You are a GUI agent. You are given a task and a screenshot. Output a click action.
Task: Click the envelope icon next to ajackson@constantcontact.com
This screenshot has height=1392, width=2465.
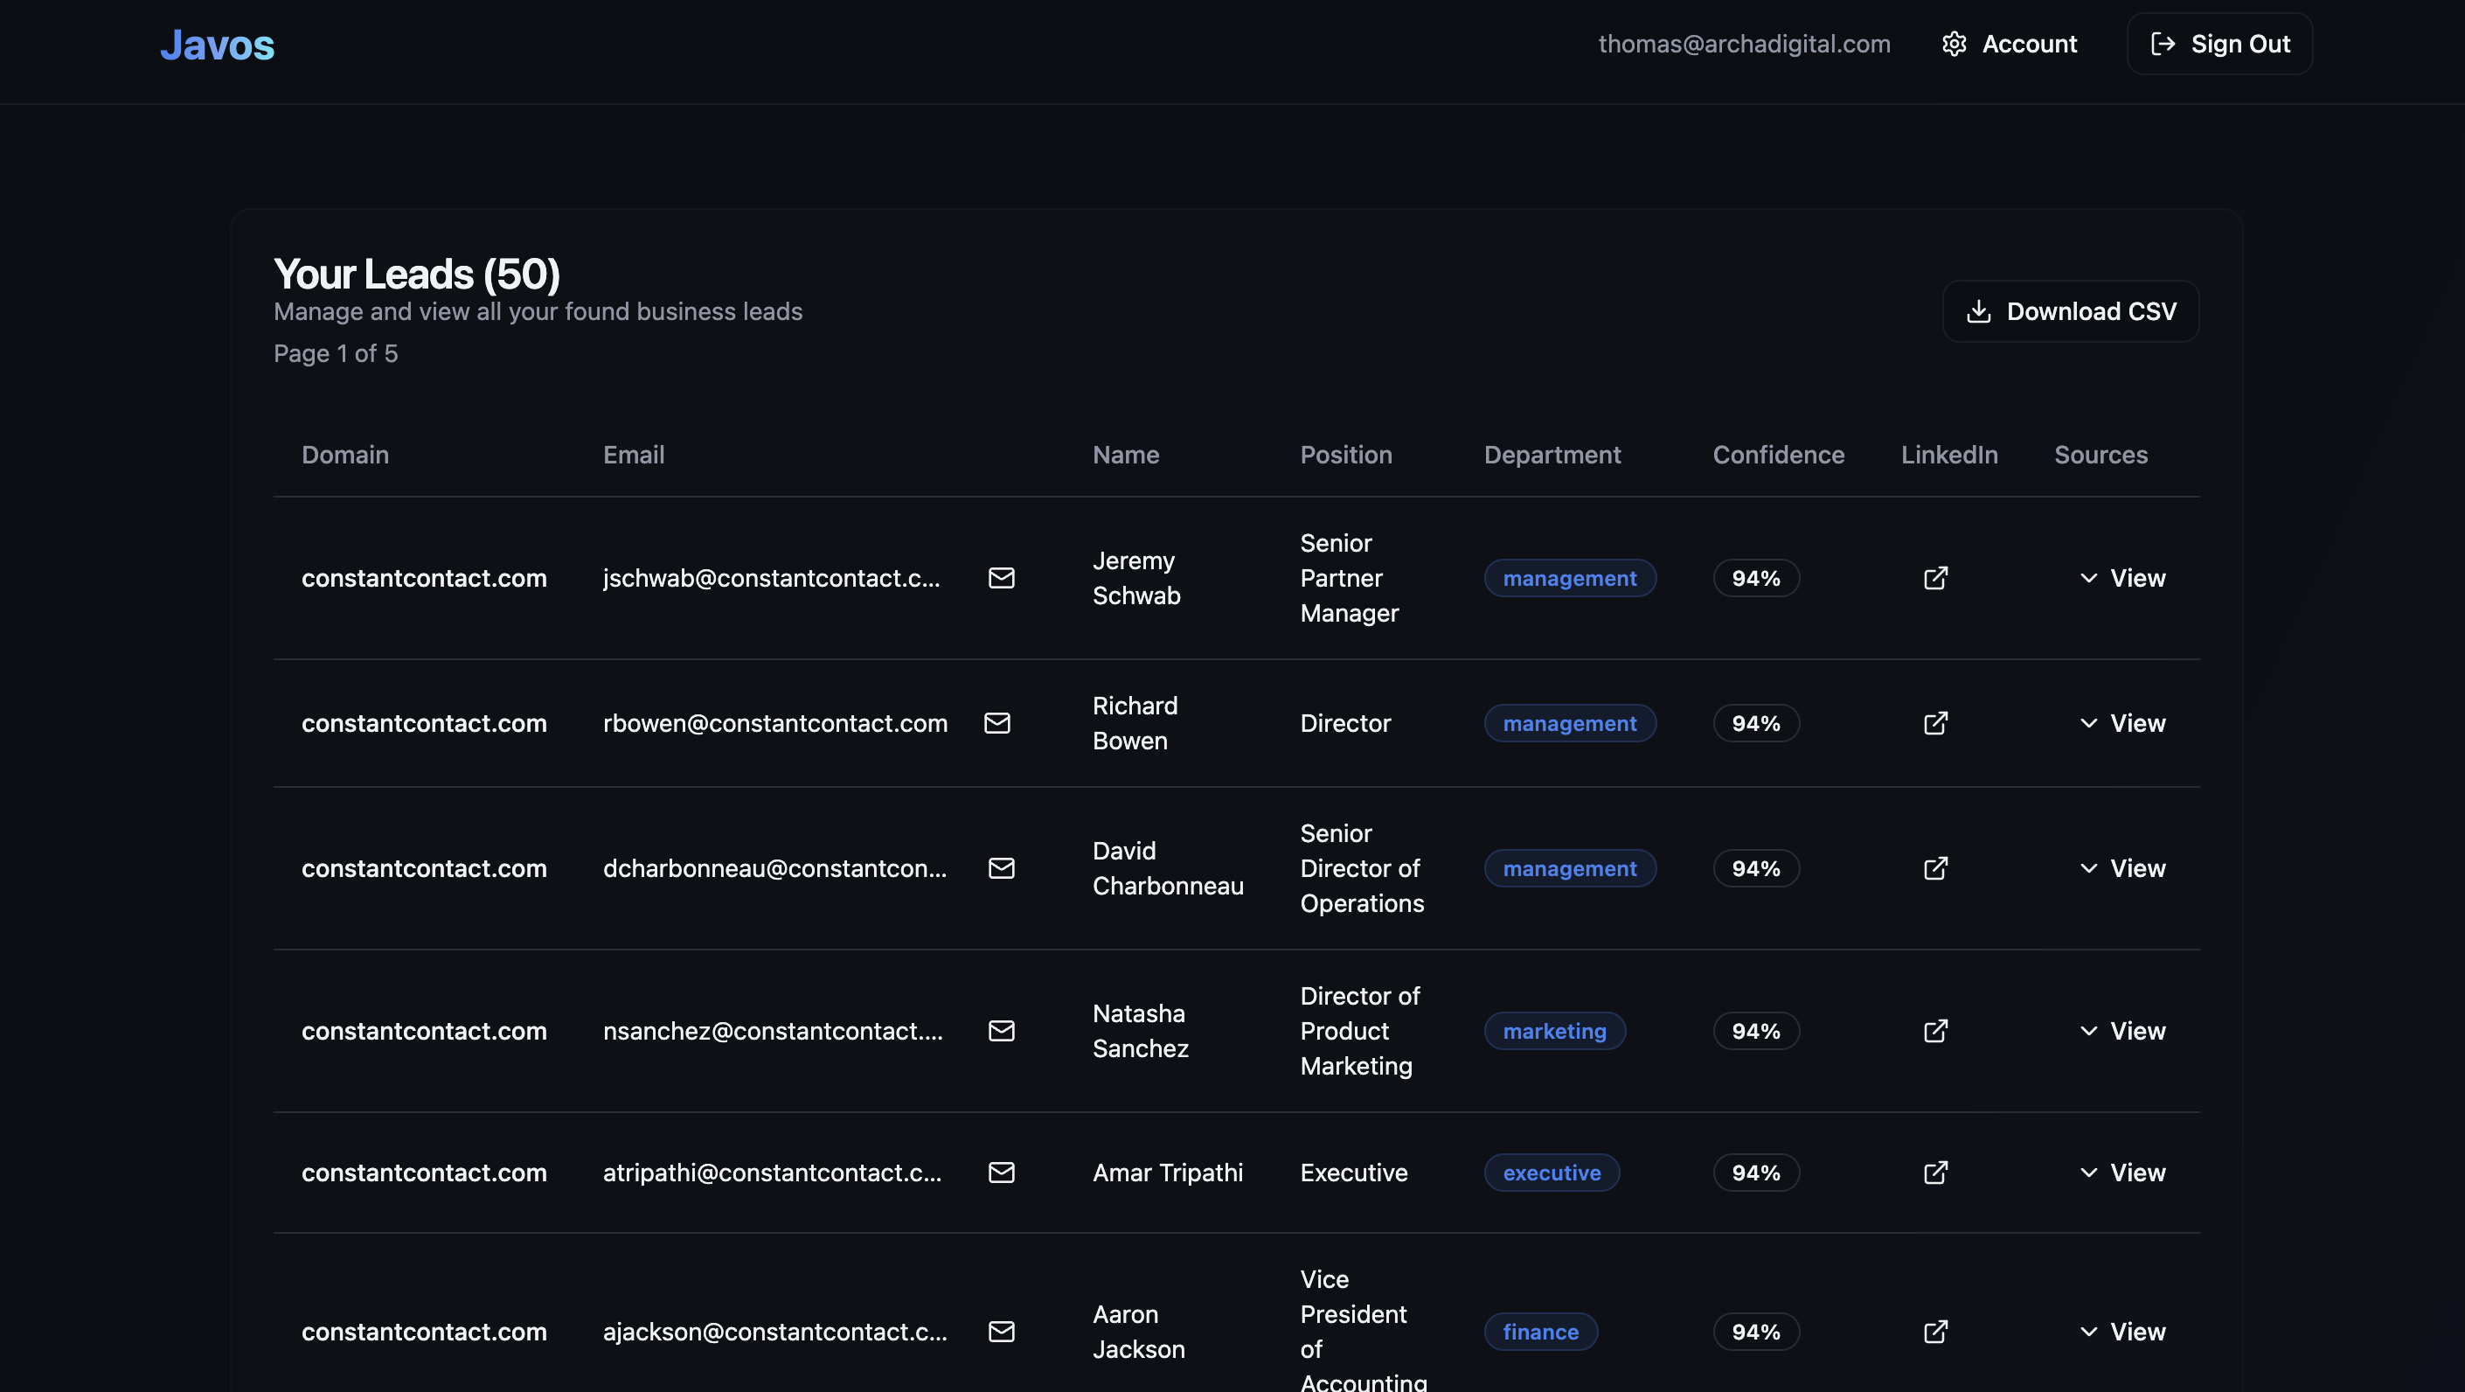[x=1002, y=1332]
